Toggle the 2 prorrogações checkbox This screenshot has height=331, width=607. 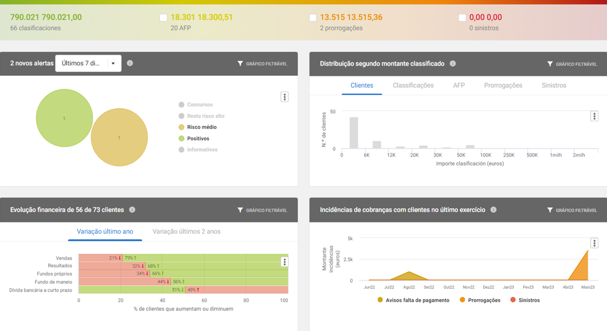(x=313, y=18)
